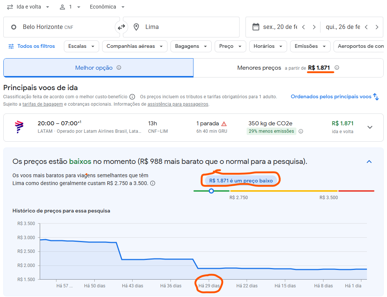Image resolution: width=387 pixels, height=297 pixels.
Task: Click the info icon after custo-benefício
Action: (132, 97)
